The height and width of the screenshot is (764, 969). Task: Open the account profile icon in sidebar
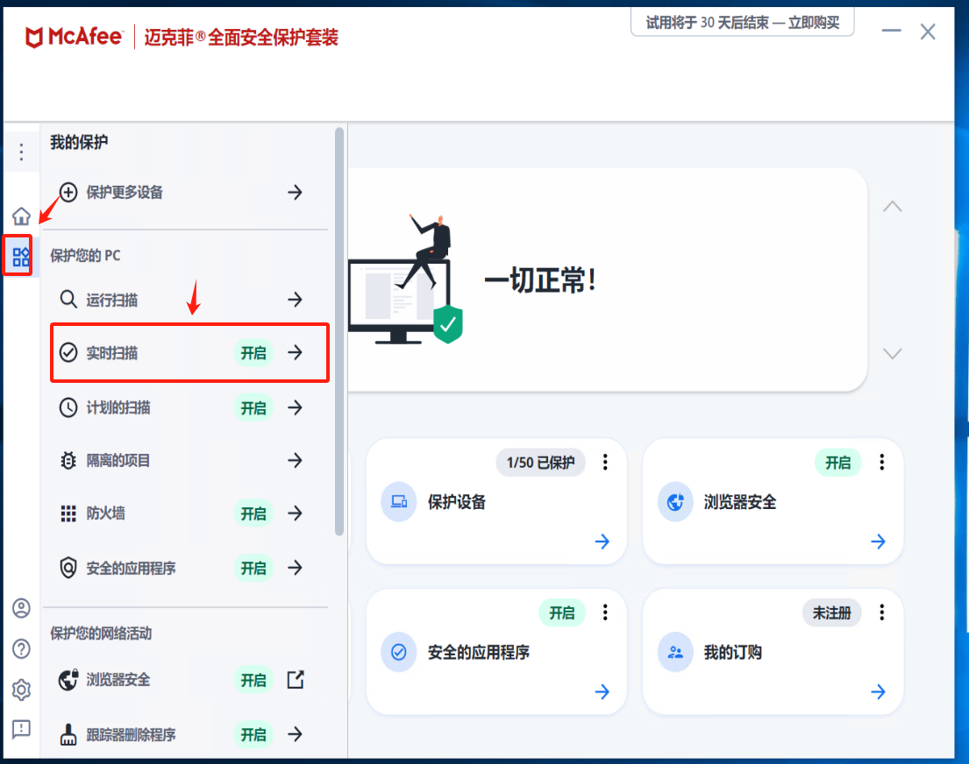coord(21,608)
